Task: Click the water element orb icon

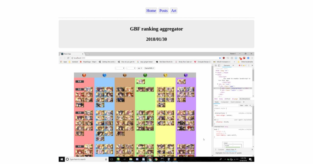Action: (104, 75)
